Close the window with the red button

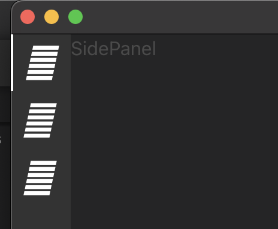point(28,17)
